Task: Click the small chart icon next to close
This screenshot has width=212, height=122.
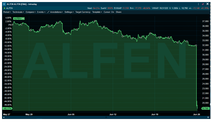Action: pos(203,4)
